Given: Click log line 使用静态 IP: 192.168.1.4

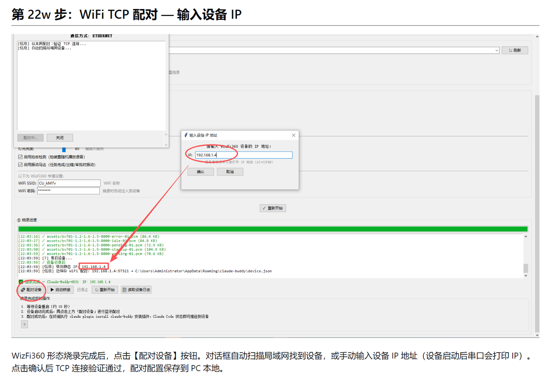Looking at the screenshot, I should click(x=63, y=267).
